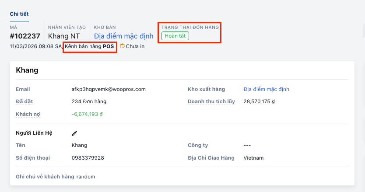Viewport: 365px width, 192px height.
Task: Select the phone number 0983379928
Action: (88, 158)
